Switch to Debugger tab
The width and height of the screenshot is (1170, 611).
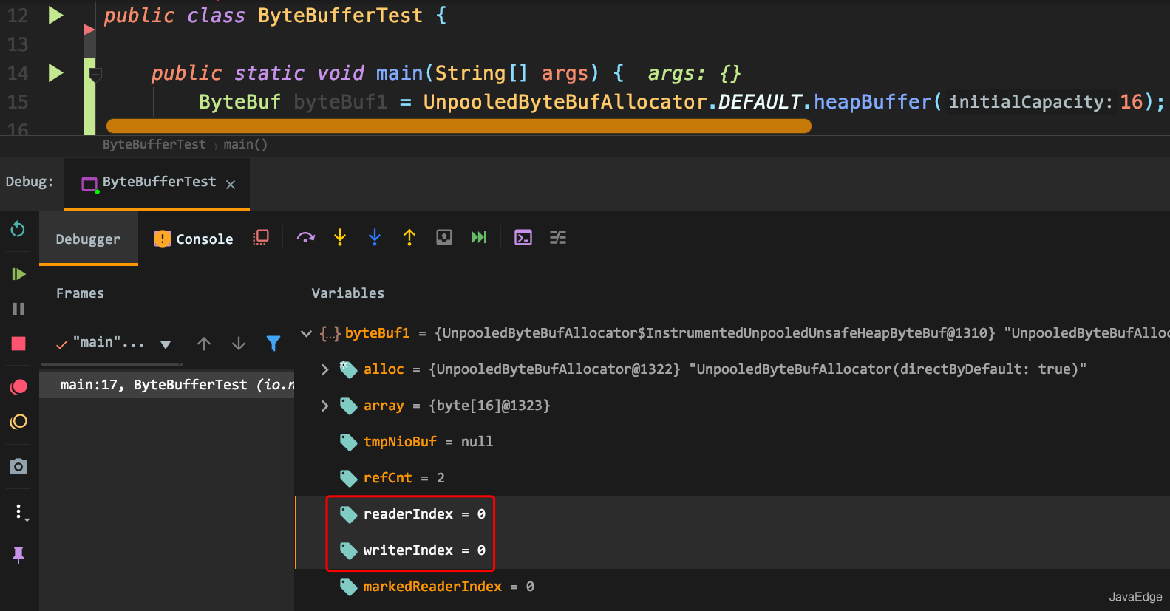[x=88, y=239]
